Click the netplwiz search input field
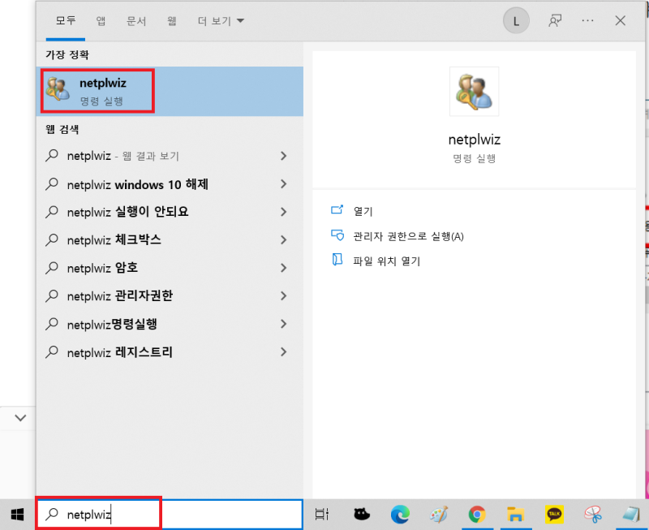This screenshot has width=649, height=530. coord(97,513)
